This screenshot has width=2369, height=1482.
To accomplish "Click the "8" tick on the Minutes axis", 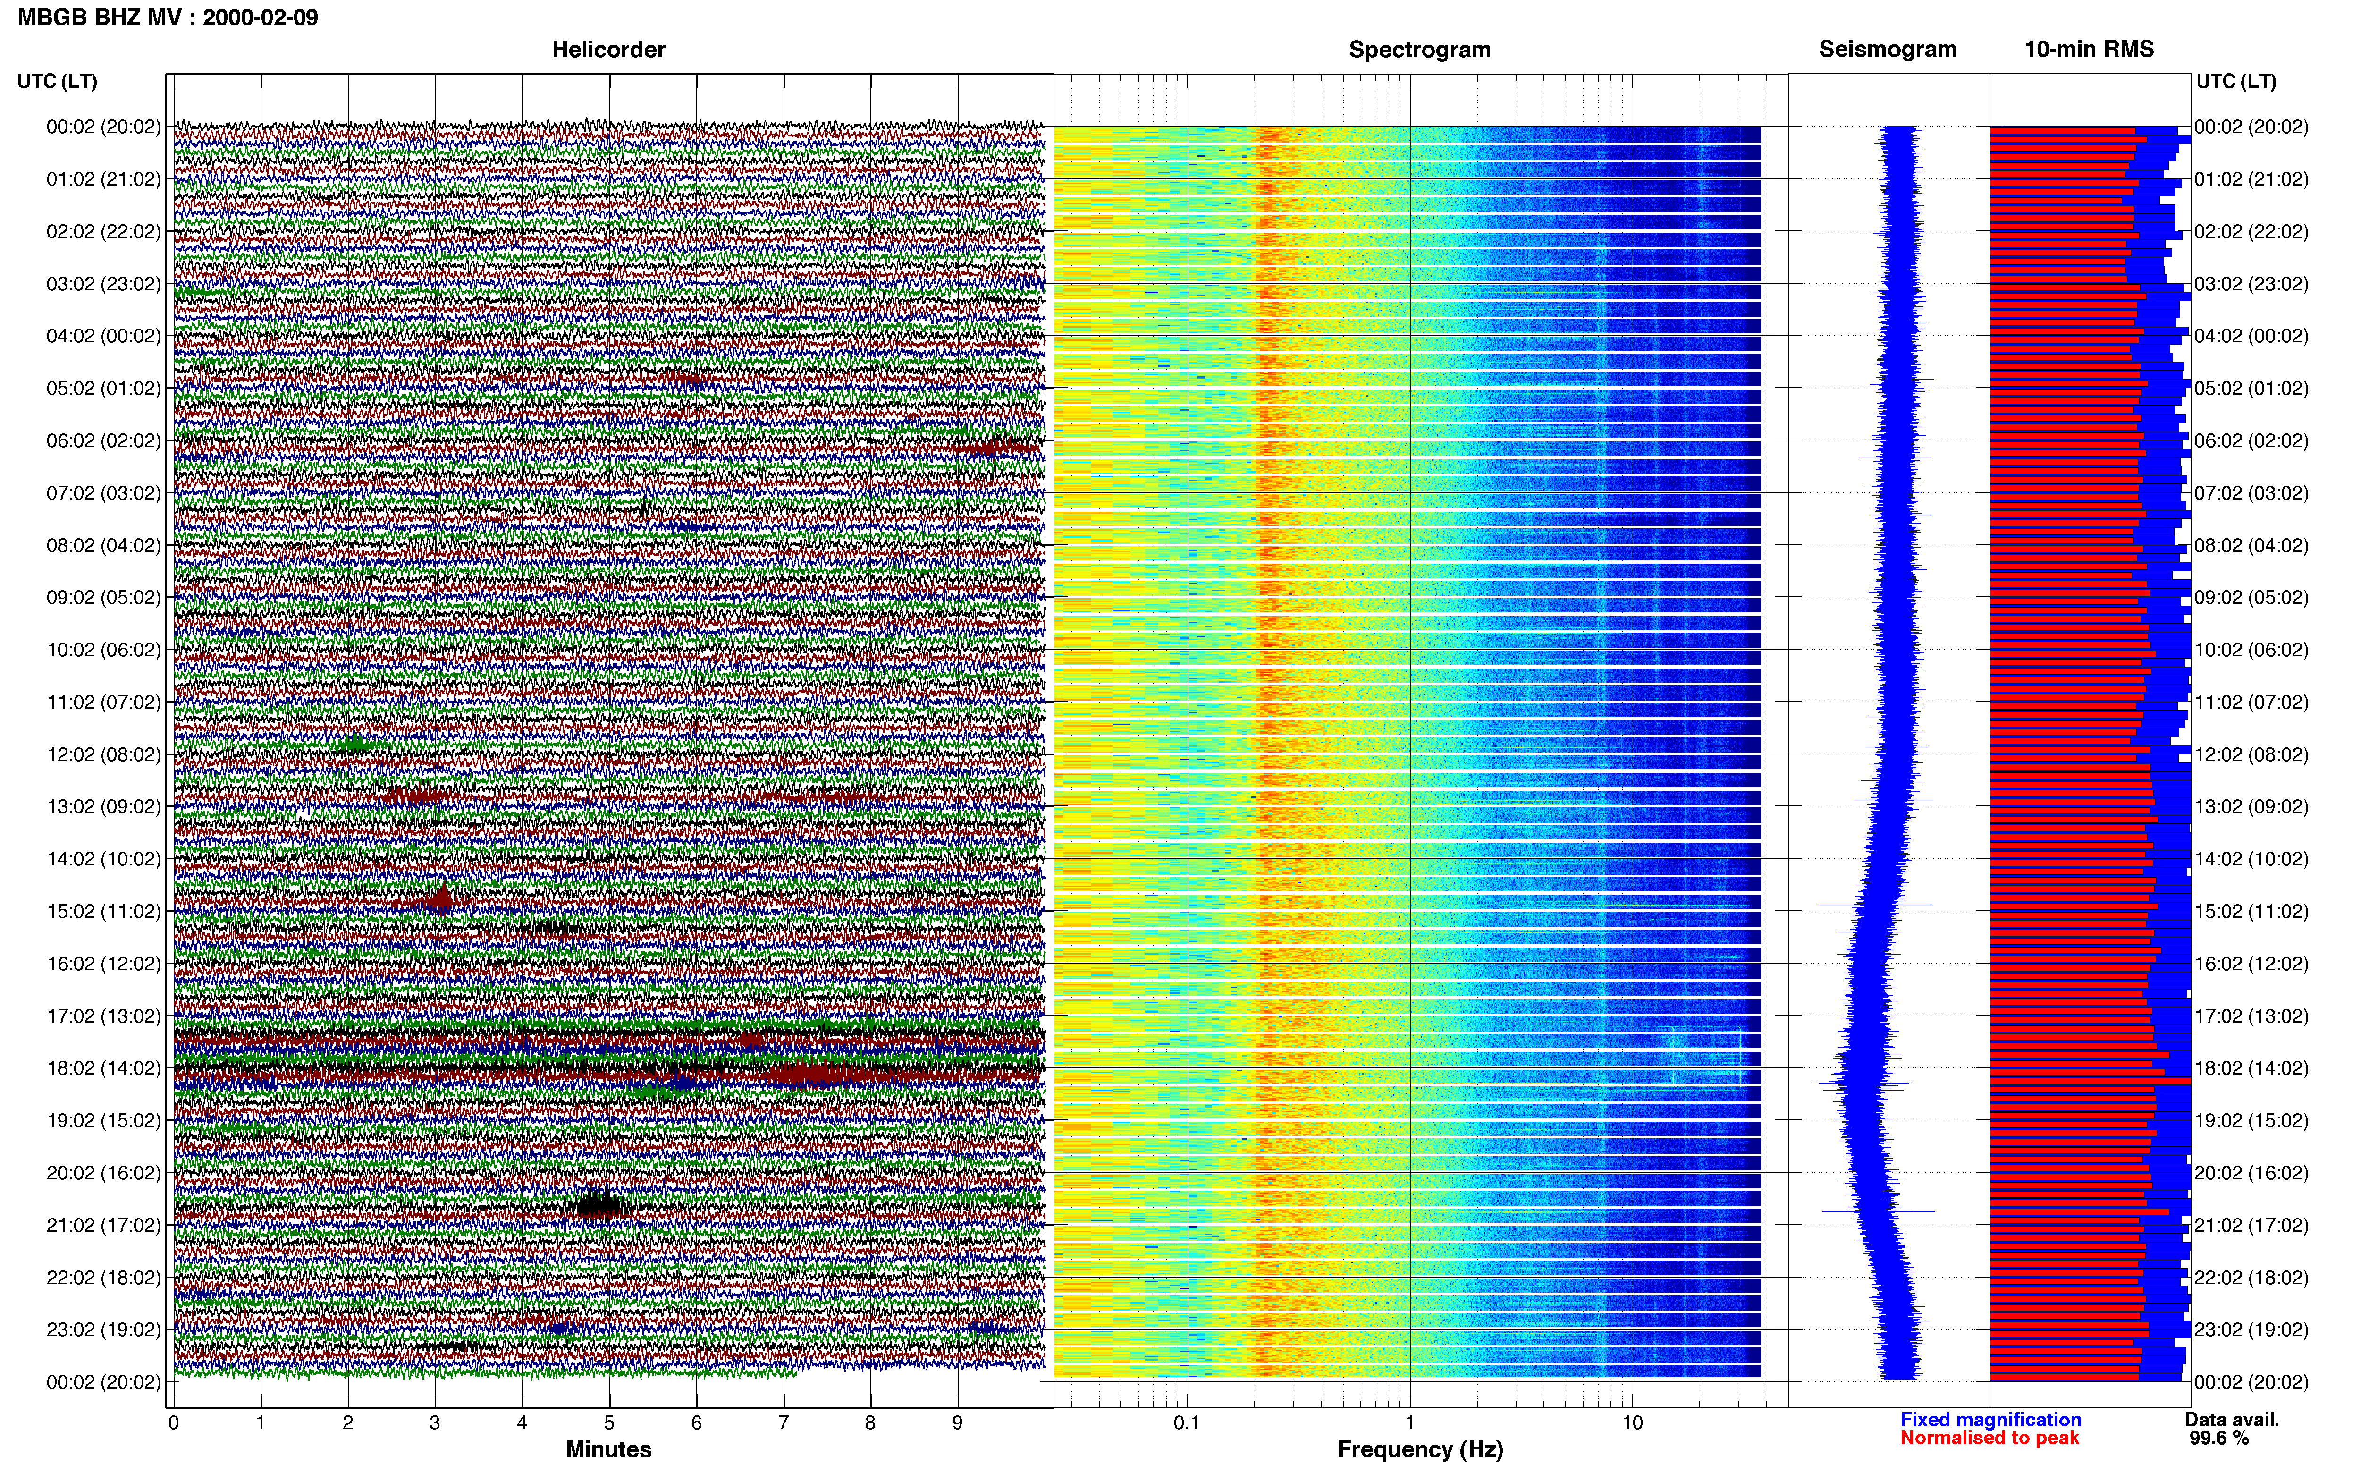I will click(x=870, y=1422).
